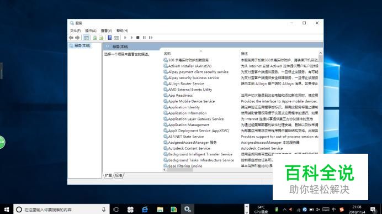Click the Forward arrow in Services toolbar

point(77,38)
